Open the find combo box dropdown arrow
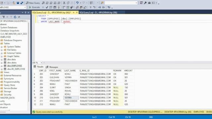Screen dimensions: 212x119 (136, 3)
